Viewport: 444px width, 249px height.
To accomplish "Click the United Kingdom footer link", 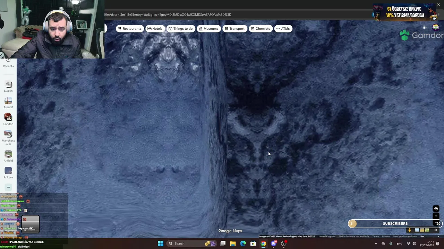I will coord(327,237).
